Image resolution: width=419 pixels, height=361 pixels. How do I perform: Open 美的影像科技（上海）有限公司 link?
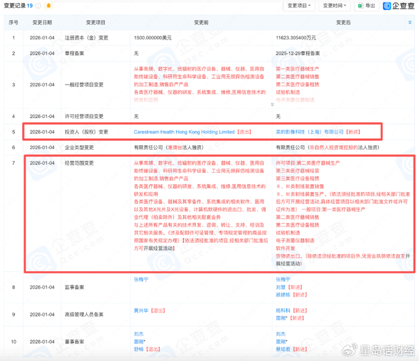click(x=309, y=132)
